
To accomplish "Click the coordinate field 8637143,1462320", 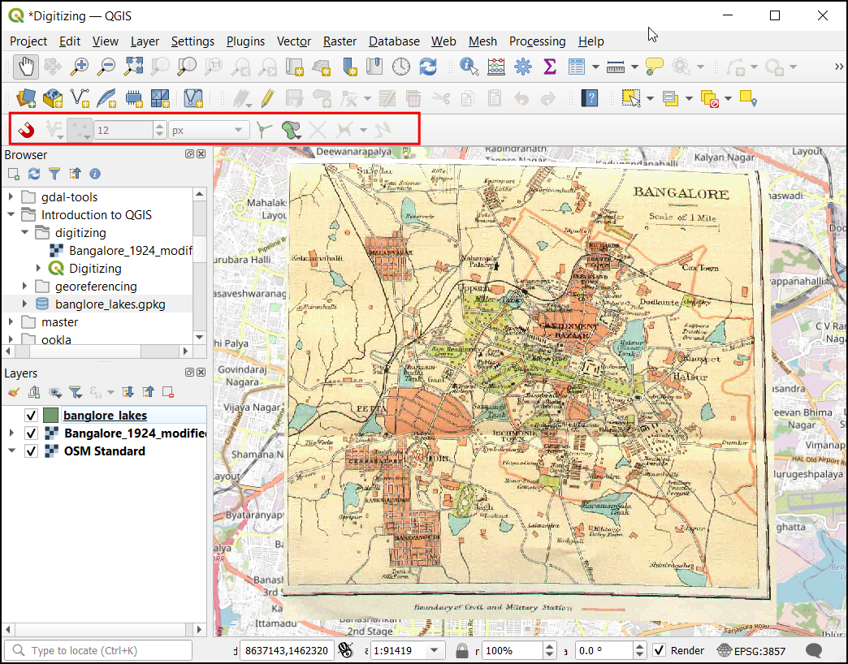I will 287,650.
